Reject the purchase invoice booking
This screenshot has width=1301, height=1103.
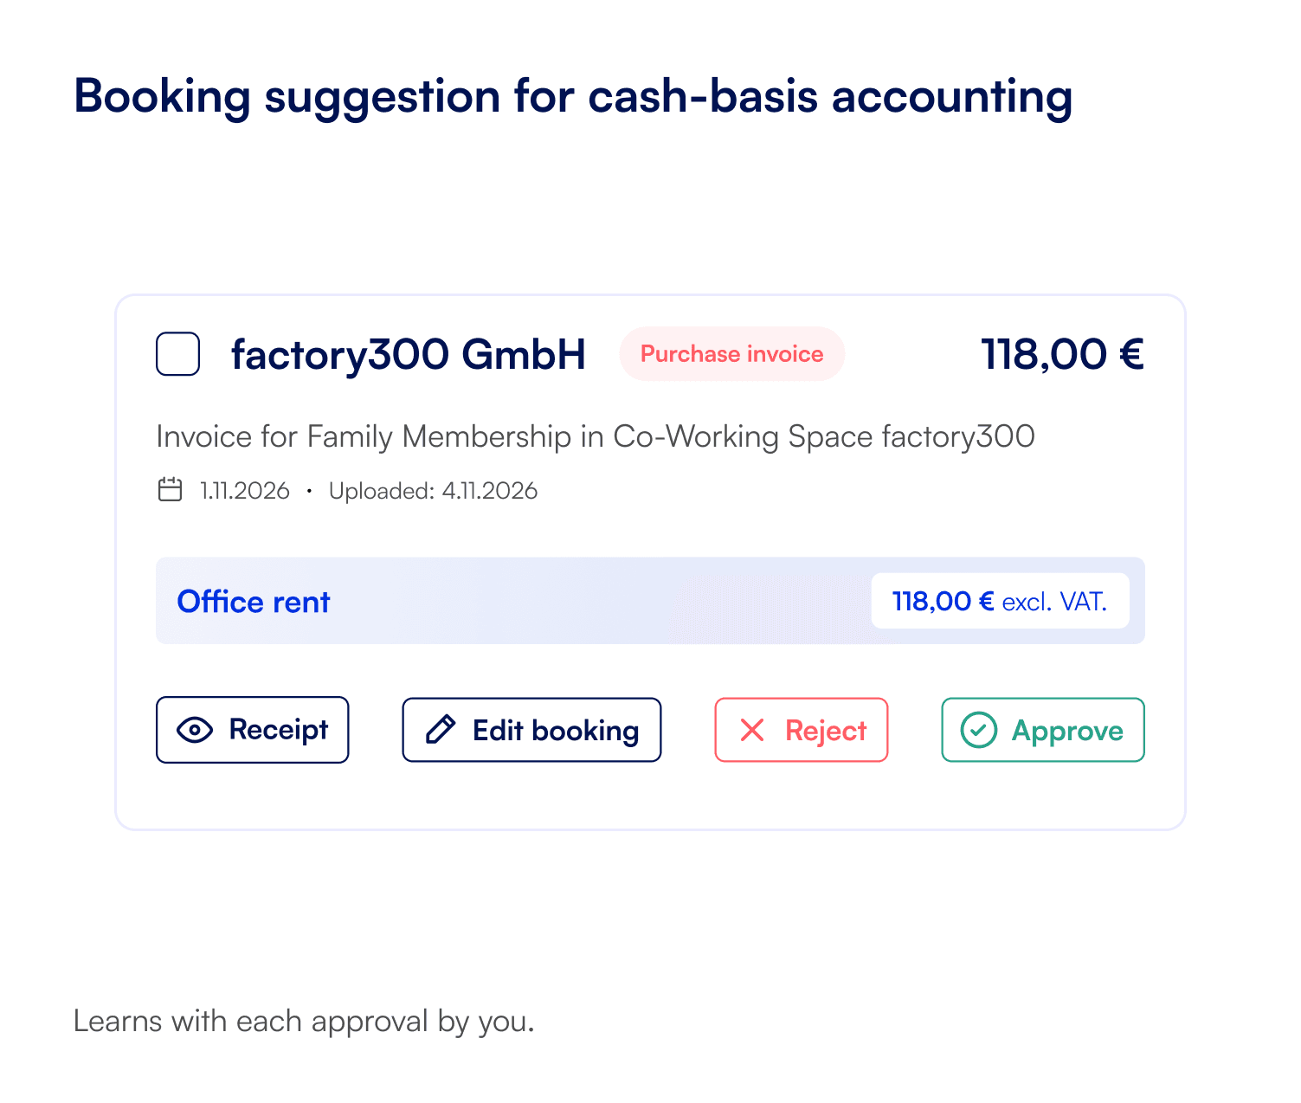801,730
